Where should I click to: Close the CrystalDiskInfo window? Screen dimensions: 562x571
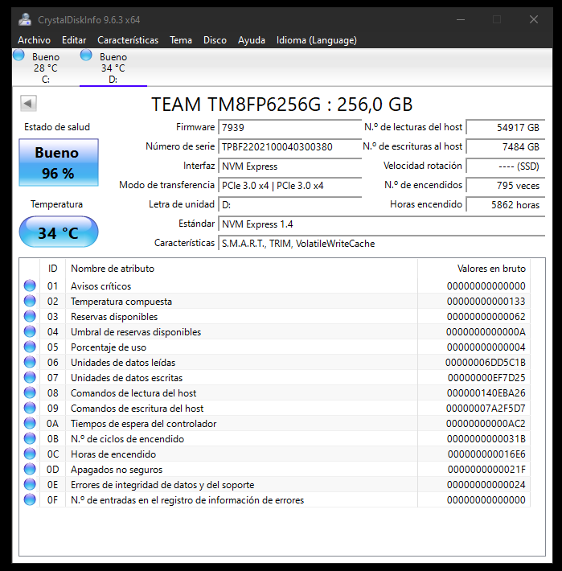[x=534, y=19]
